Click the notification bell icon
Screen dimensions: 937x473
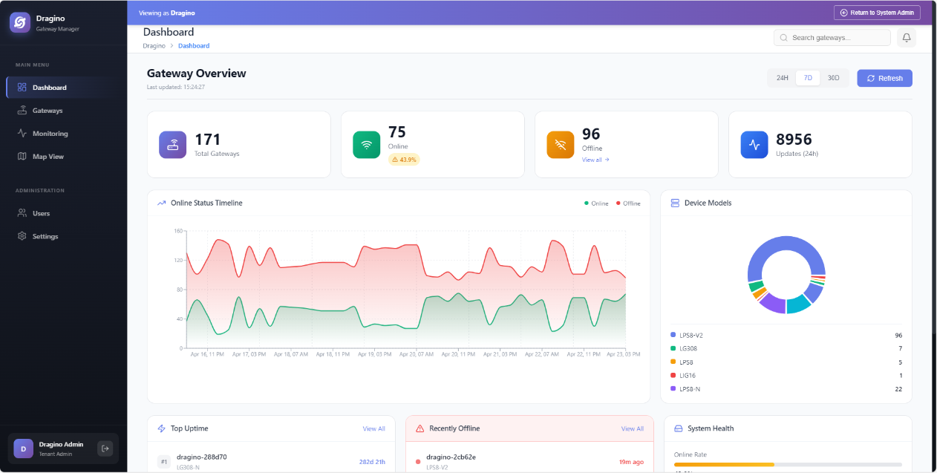coord(907,38)
